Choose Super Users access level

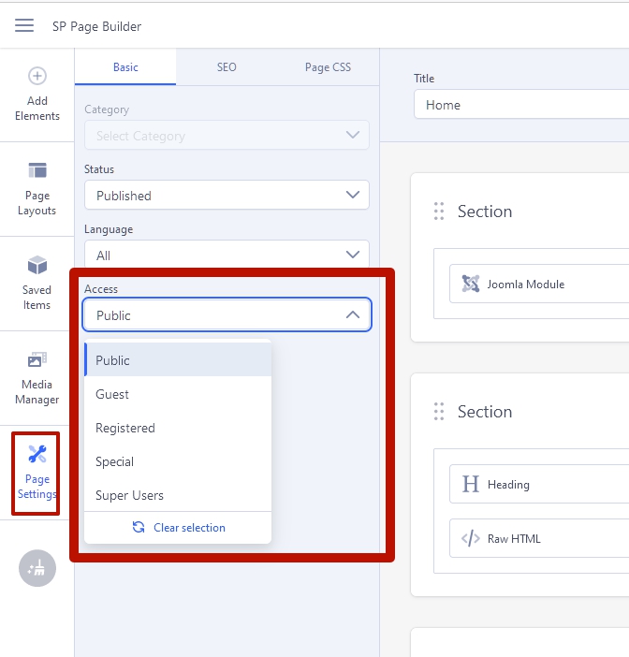[x=129, y=495]
